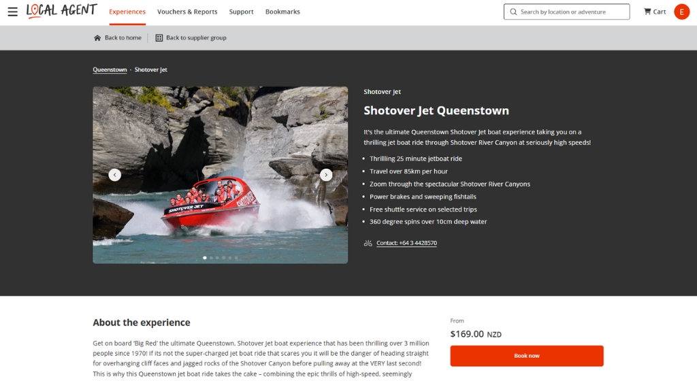Image resolution: width=697 pixels, height=381 pixels.
Task: Click the search magnifier icon
Action: pyautogui.click(x=513, y=12)
